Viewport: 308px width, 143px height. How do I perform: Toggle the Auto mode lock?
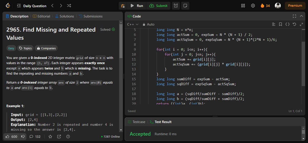(148, 24)
